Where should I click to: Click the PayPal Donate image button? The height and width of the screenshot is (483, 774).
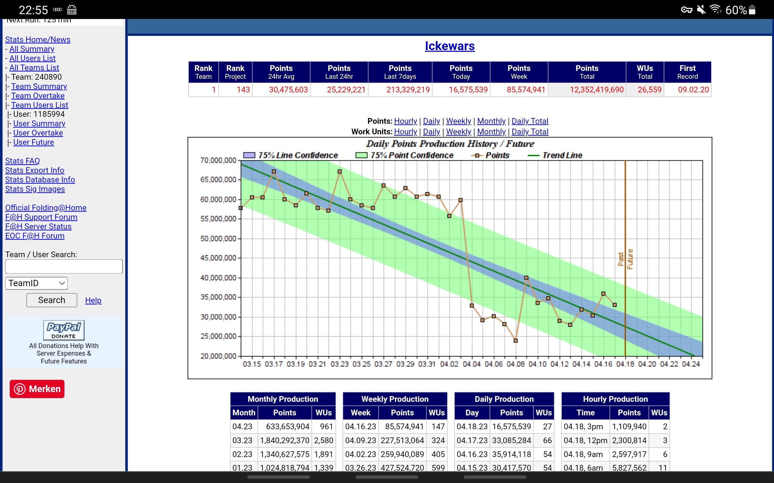(64, 330)
